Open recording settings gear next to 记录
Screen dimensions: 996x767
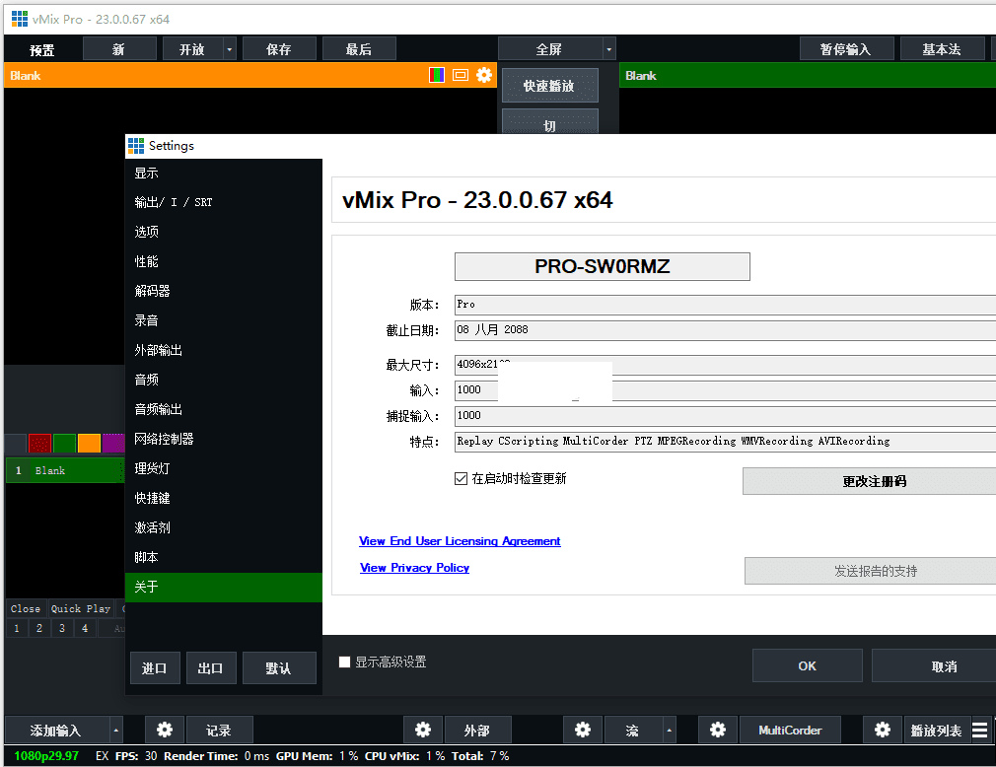(165, 731)
